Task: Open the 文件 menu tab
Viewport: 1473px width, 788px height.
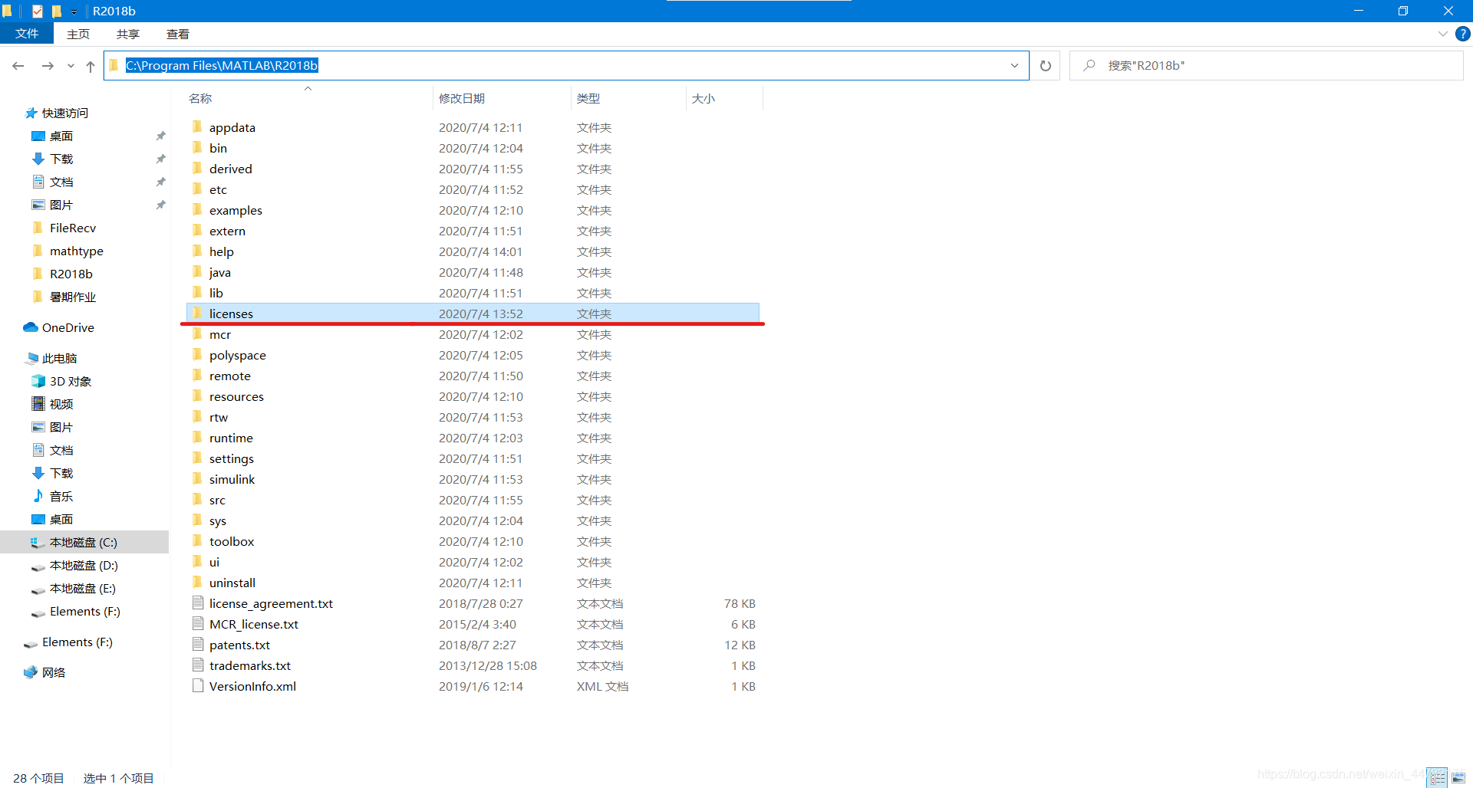Action: click(x=27, y=34)
